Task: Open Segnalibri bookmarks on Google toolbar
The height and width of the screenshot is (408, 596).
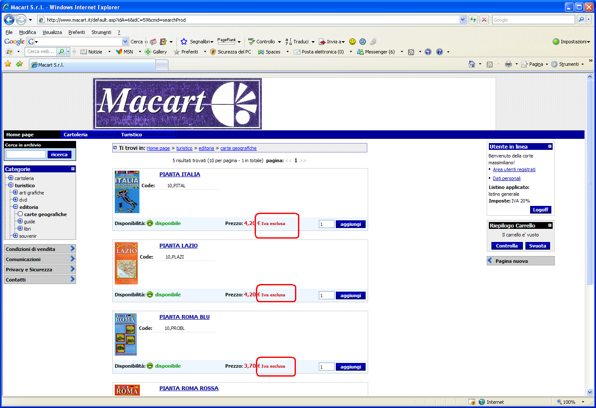Action: [197, 42]
